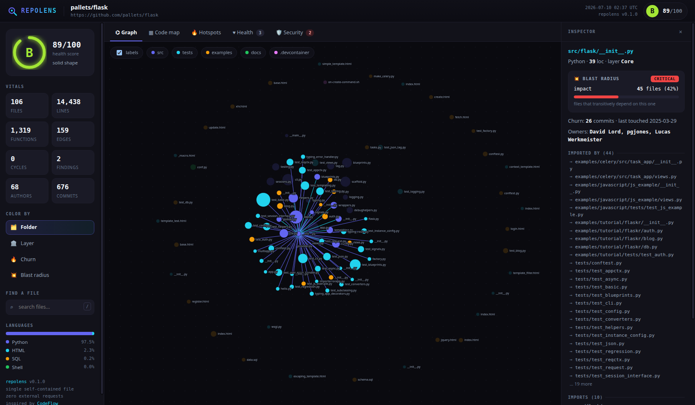695x405 pixels.
Task: Open examples/tutorial/flaskr/auth.py importer link
Action: pos(619,231)
